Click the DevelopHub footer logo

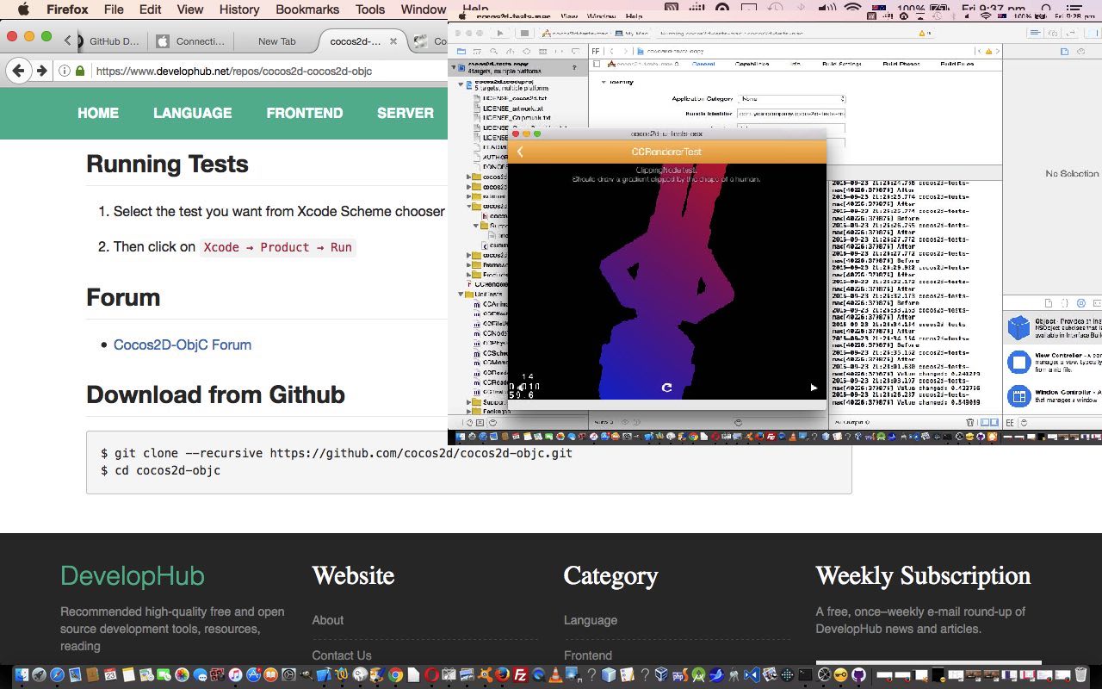[133, 576]
